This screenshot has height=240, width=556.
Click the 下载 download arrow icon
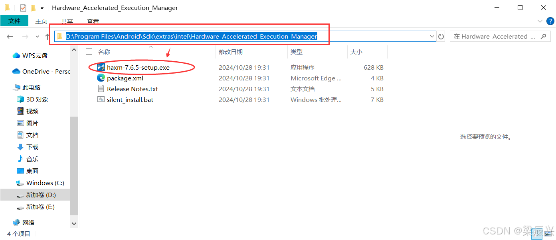20,147
